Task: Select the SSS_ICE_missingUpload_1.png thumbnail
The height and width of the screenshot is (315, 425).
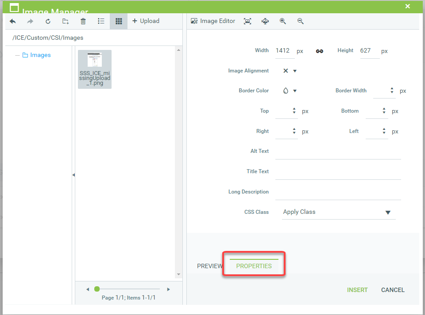Action: 95,69
